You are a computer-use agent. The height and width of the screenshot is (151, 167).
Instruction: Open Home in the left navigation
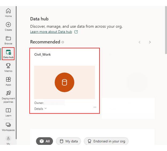tap(8, 13)
